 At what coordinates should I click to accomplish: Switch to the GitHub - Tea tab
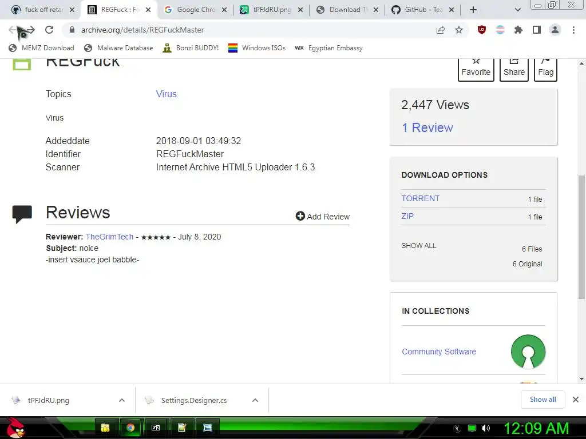(x=423, y=10)
